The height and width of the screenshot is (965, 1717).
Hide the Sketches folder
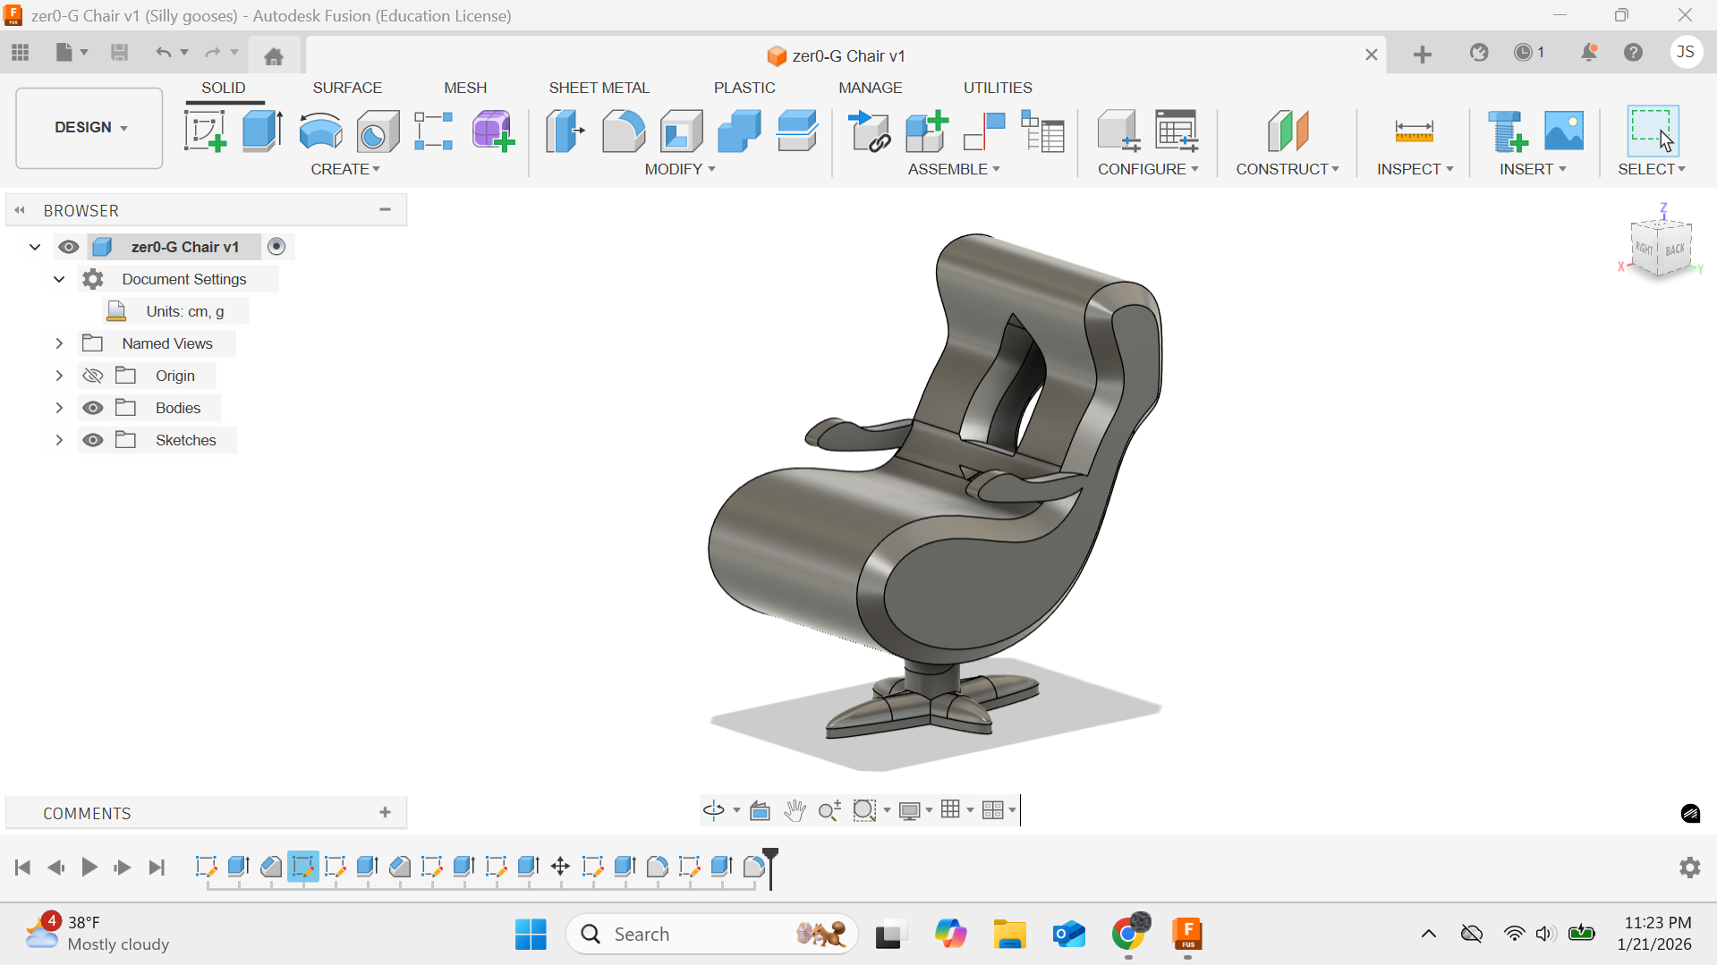pyautogui.click(x=92, y=439)
